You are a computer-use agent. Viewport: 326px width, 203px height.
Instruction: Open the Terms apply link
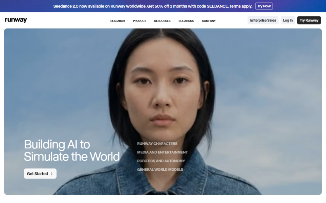pos(241,6)
